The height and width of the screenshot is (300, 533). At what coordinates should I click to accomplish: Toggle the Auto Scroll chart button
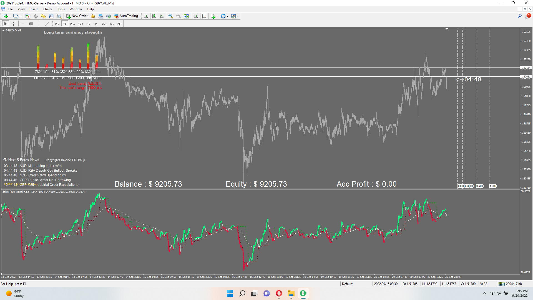[196, 16]
